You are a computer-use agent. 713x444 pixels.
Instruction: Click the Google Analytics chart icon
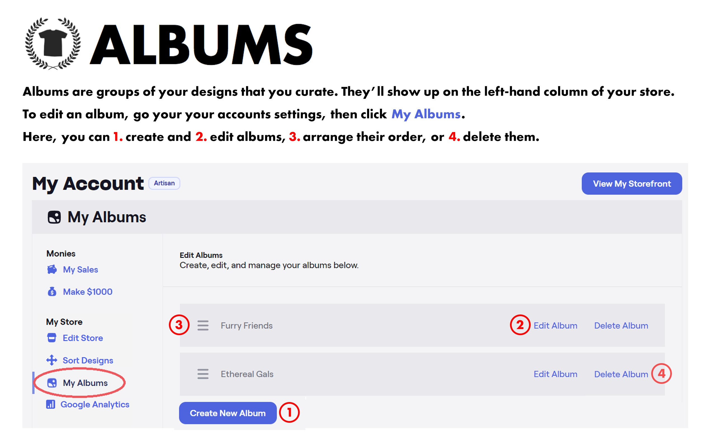click(50, 404)
